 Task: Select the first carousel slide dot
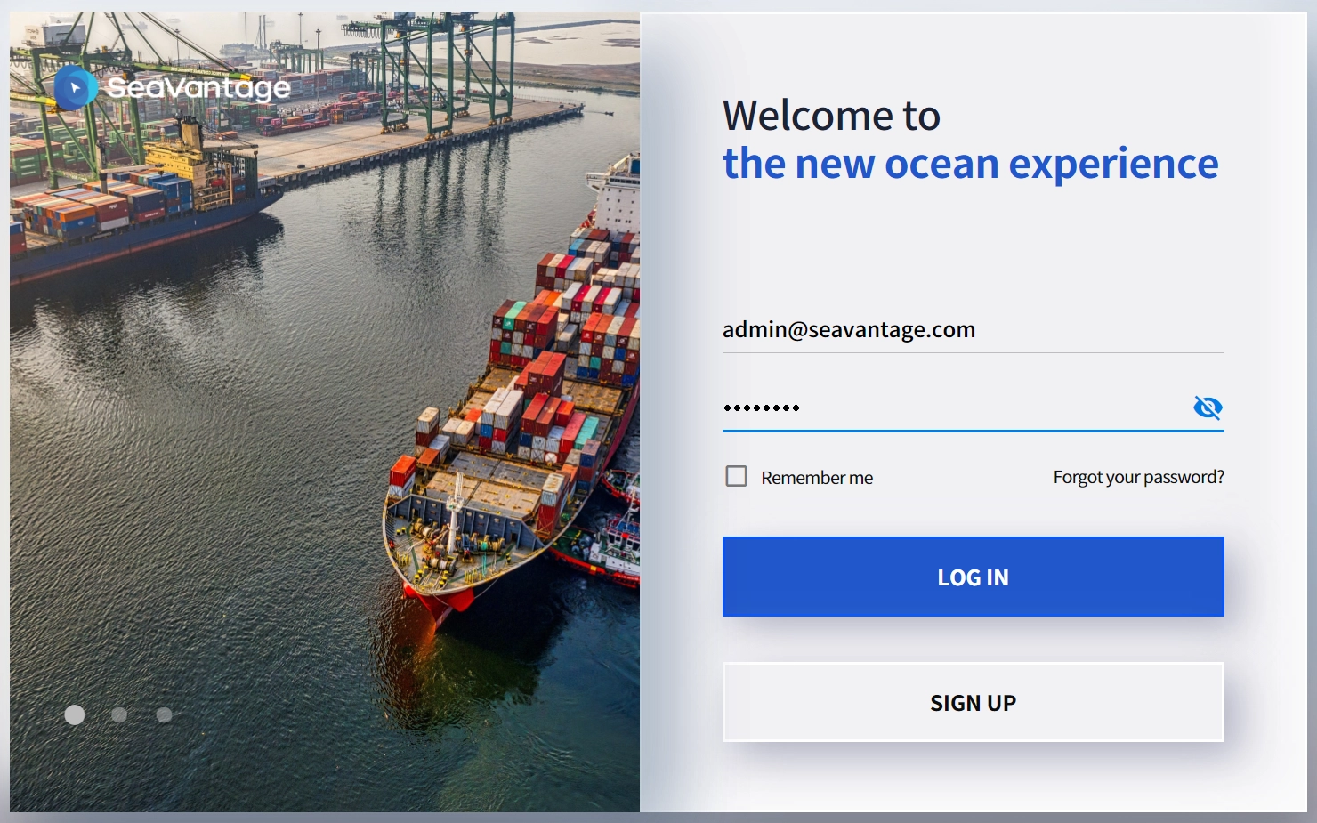[75, 714]
